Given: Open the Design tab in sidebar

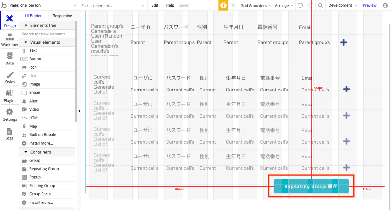Looking at the screenshot, I should (10, 21).
